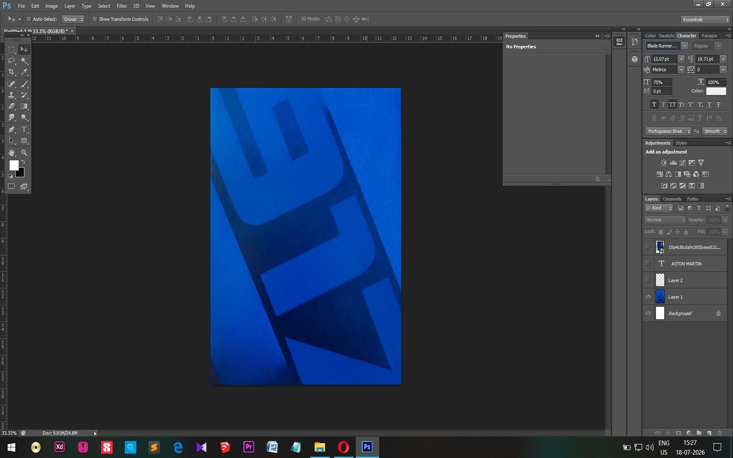Hide the Background layer
The width and height of the screenshot is (733, 458).
click(x=648, y=313)
